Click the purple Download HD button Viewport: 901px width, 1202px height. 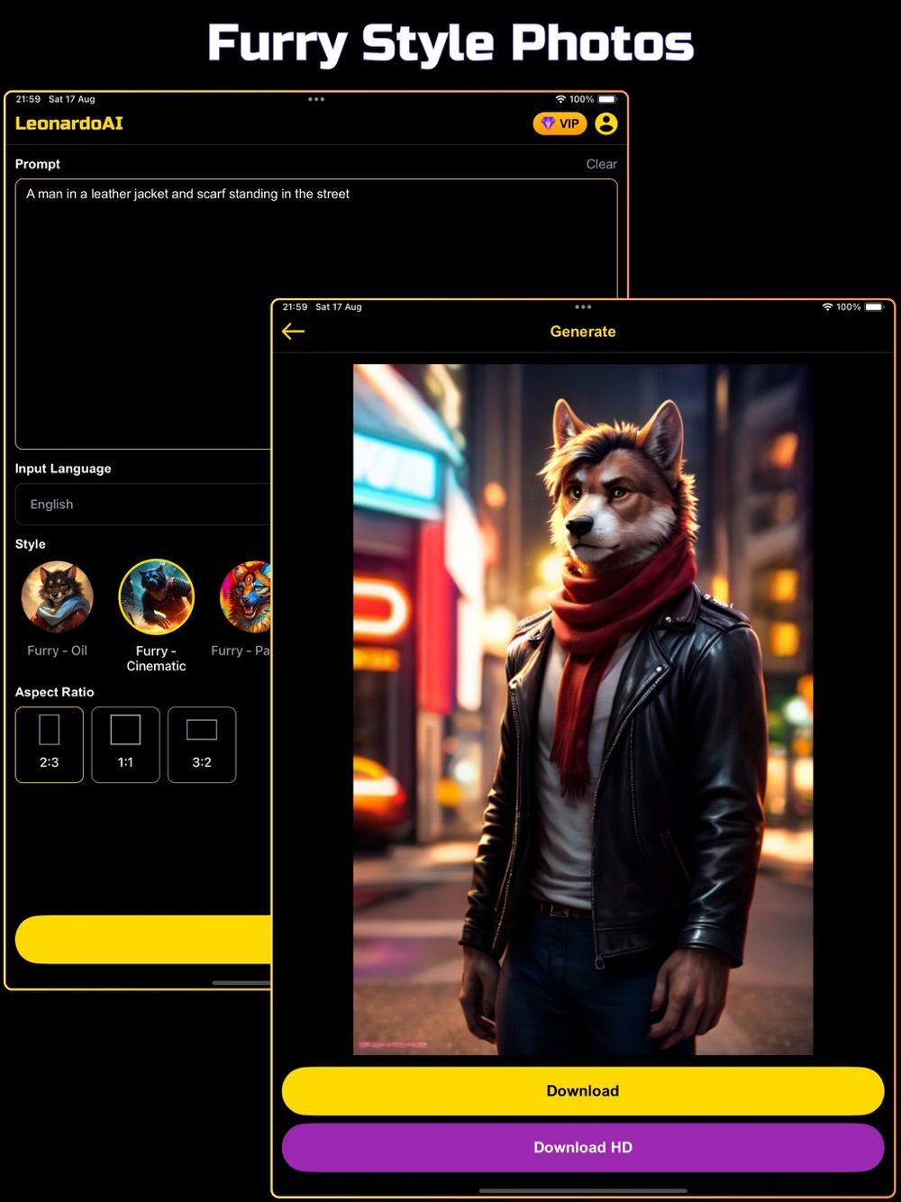click(x=583, y=1147)
